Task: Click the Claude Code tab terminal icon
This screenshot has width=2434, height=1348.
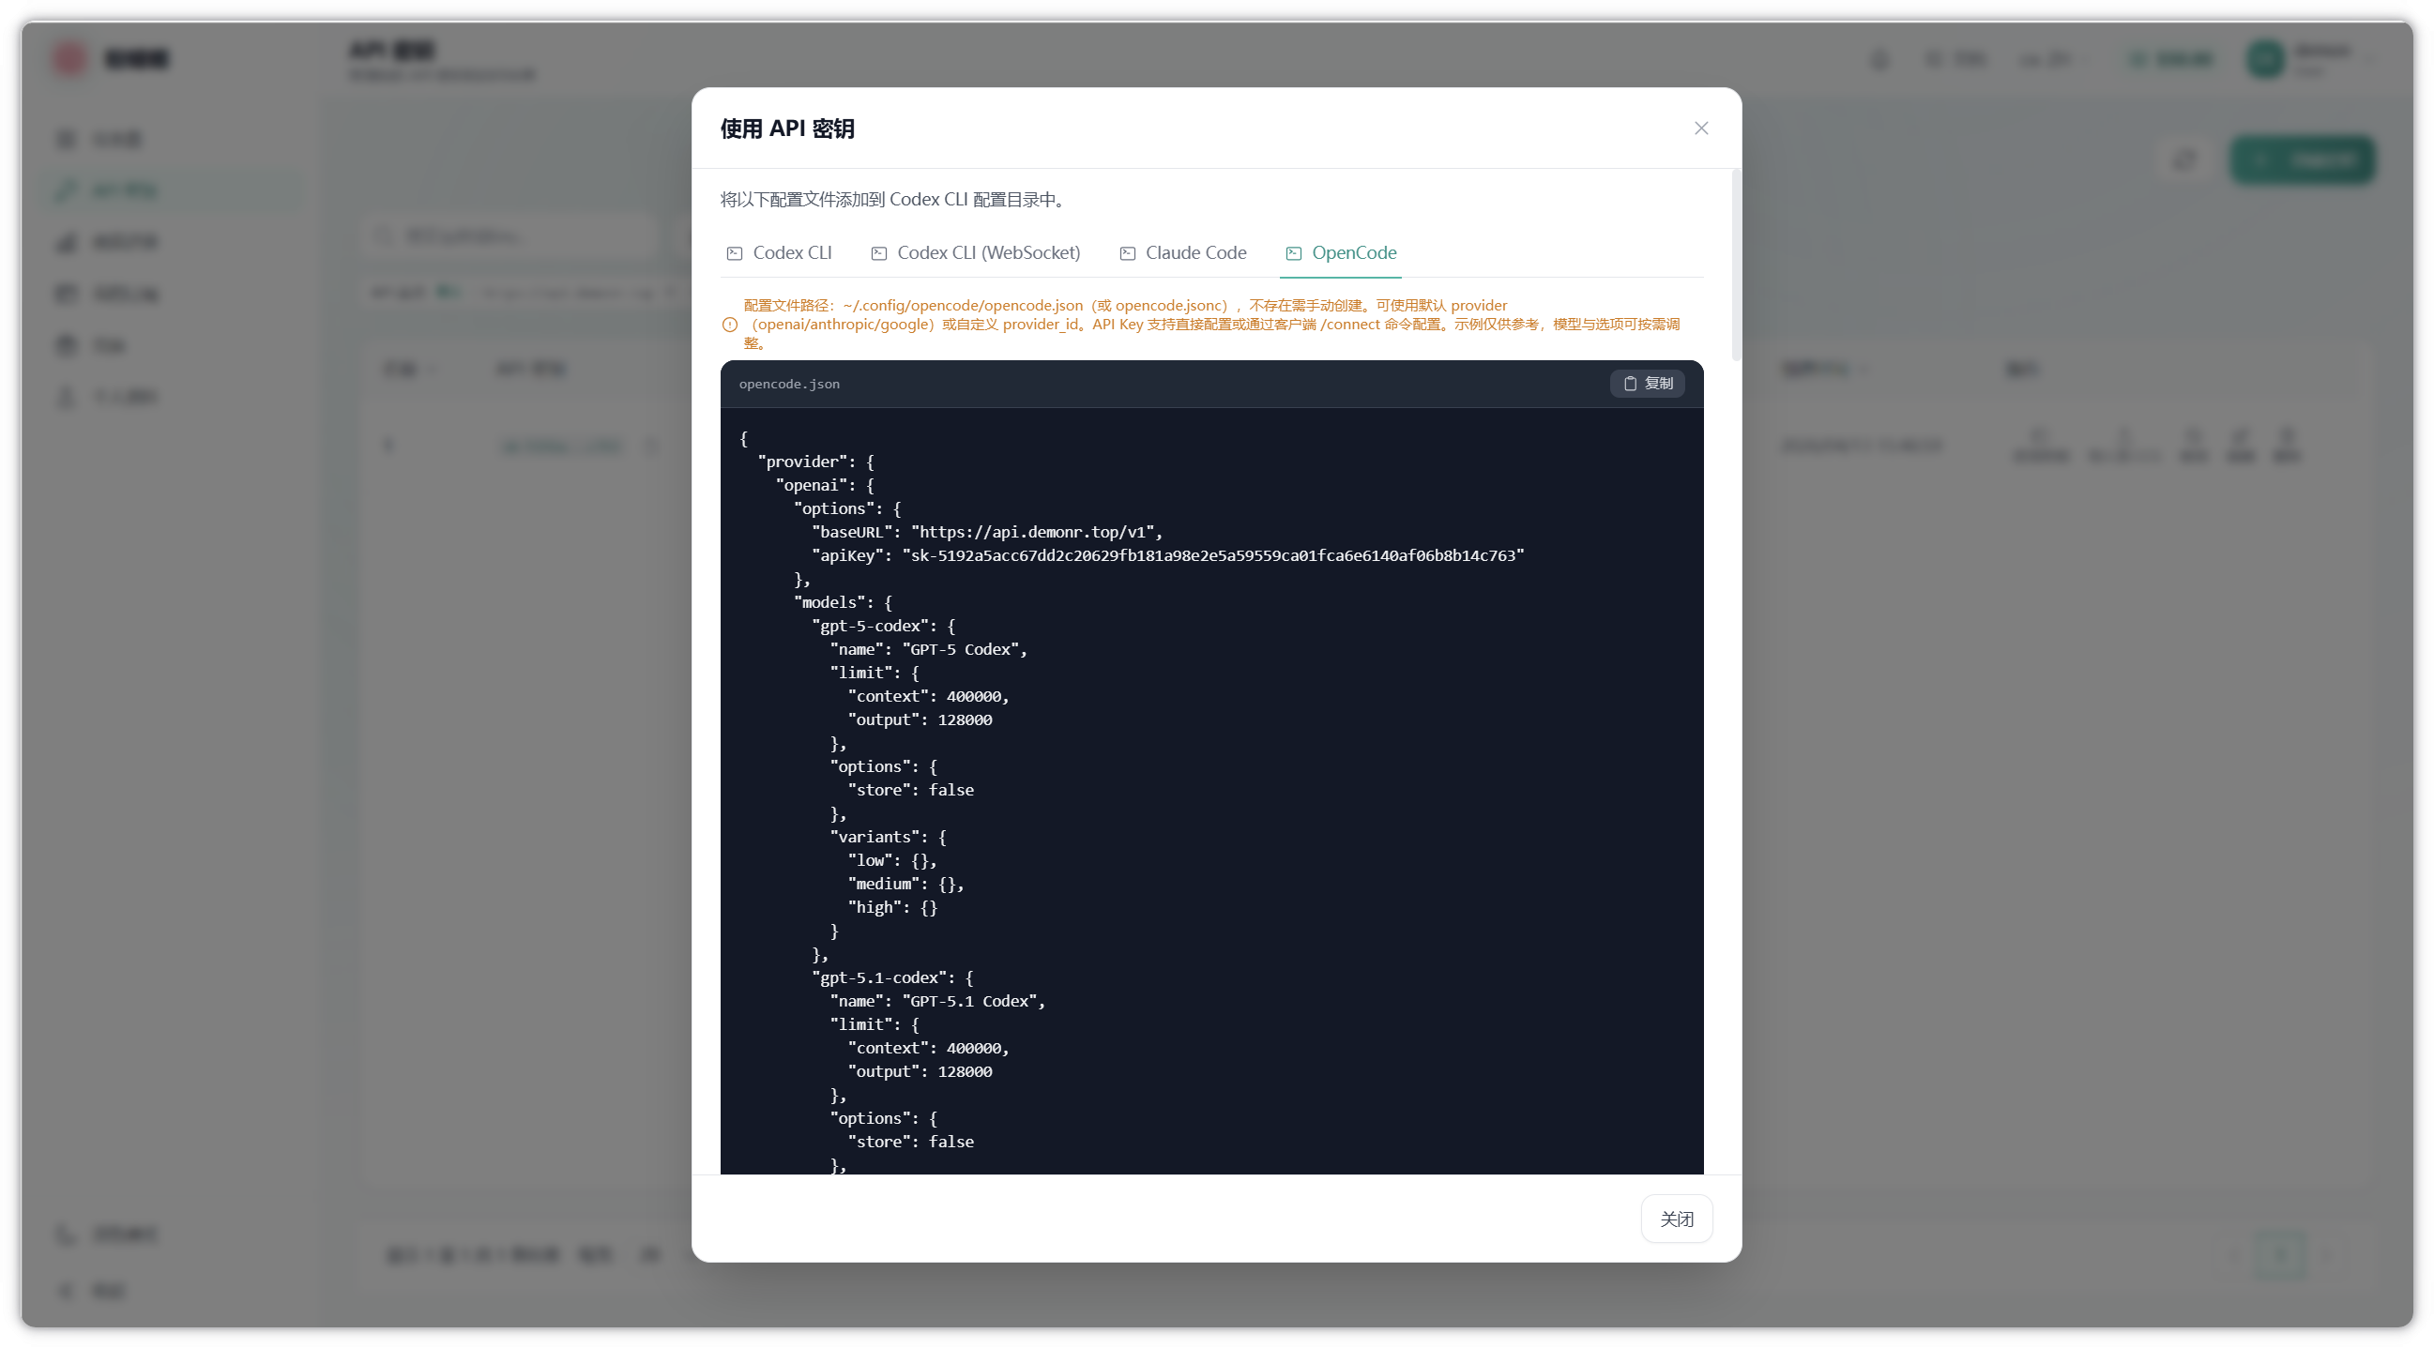Action: coord(1127,253)
